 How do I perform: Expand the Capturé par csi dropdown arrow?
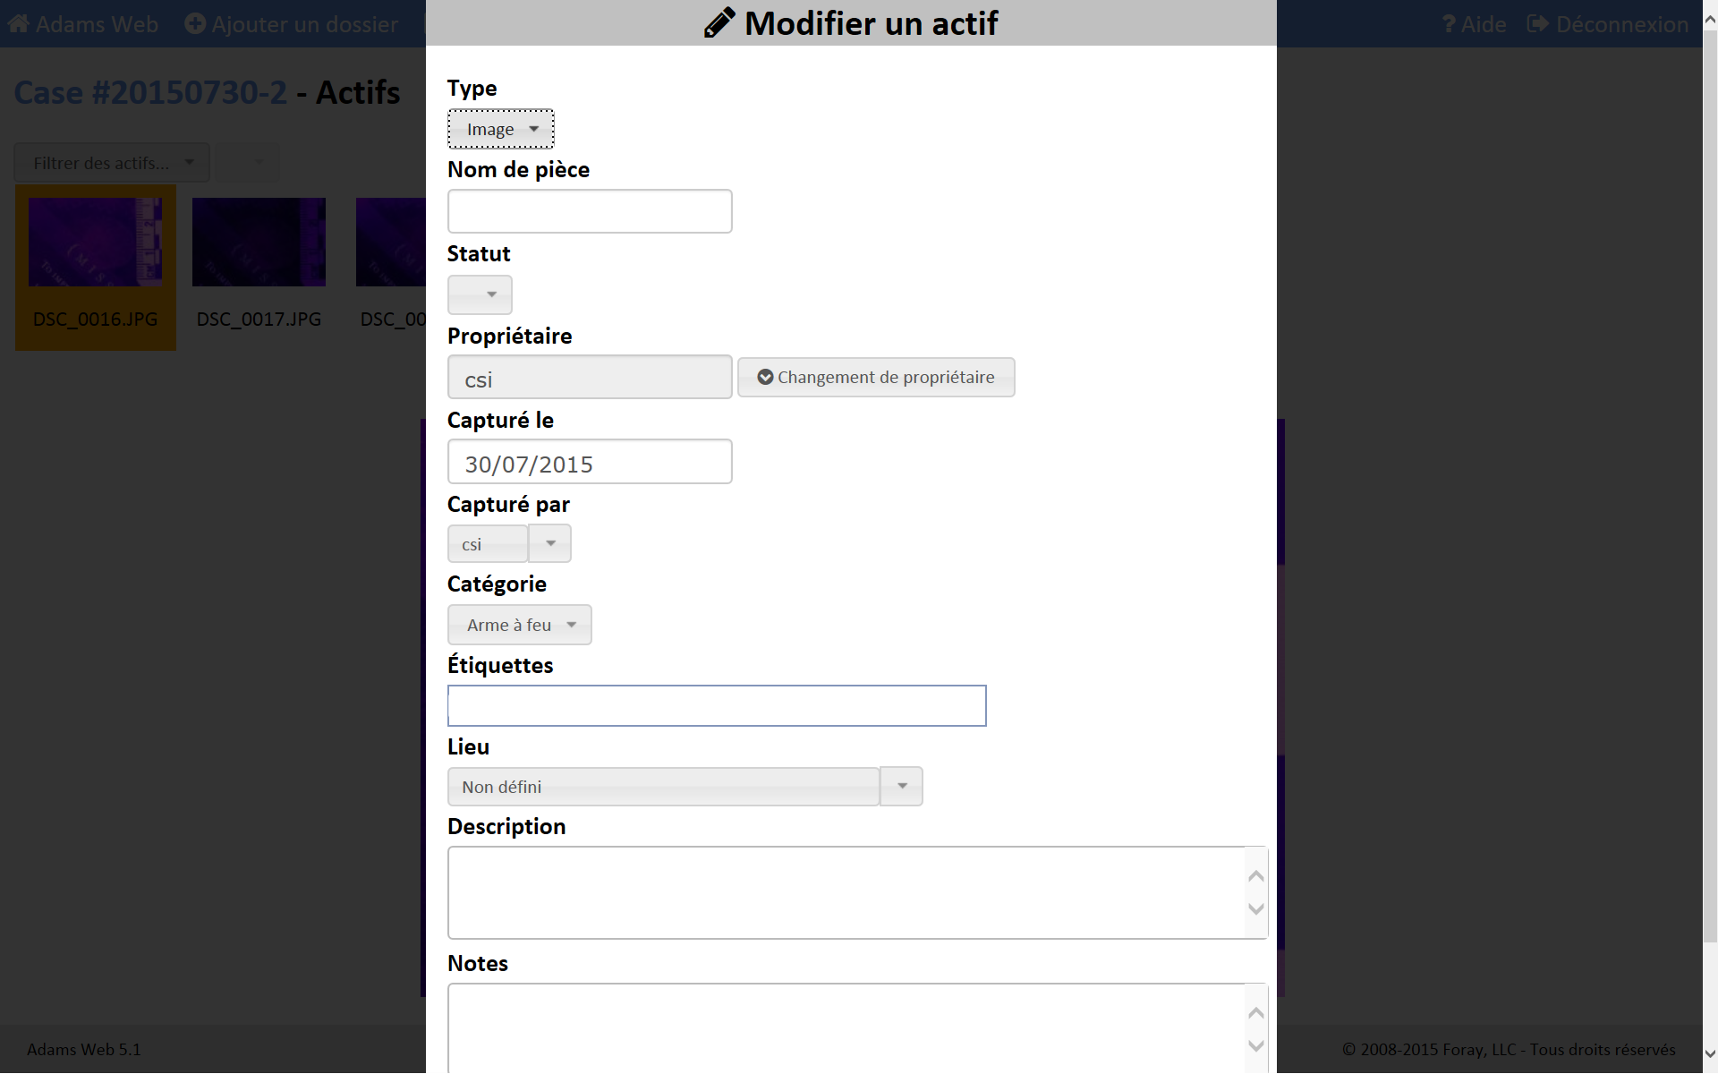tap(550, 543)
